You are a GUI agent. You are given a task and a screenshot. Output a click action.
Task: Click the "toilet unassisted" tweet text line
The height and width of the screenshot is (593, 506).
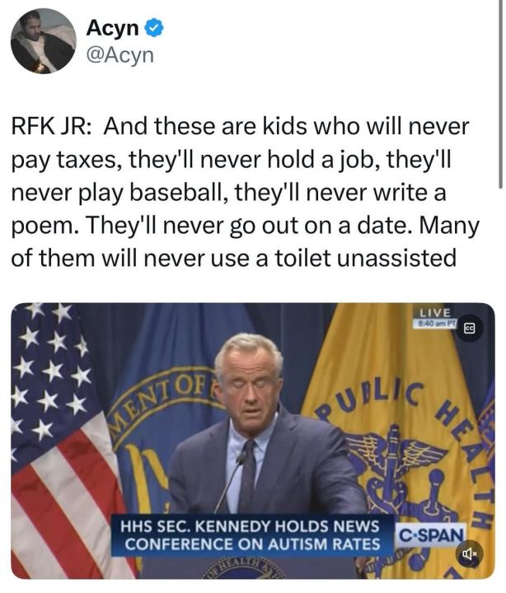click(330, 258)
